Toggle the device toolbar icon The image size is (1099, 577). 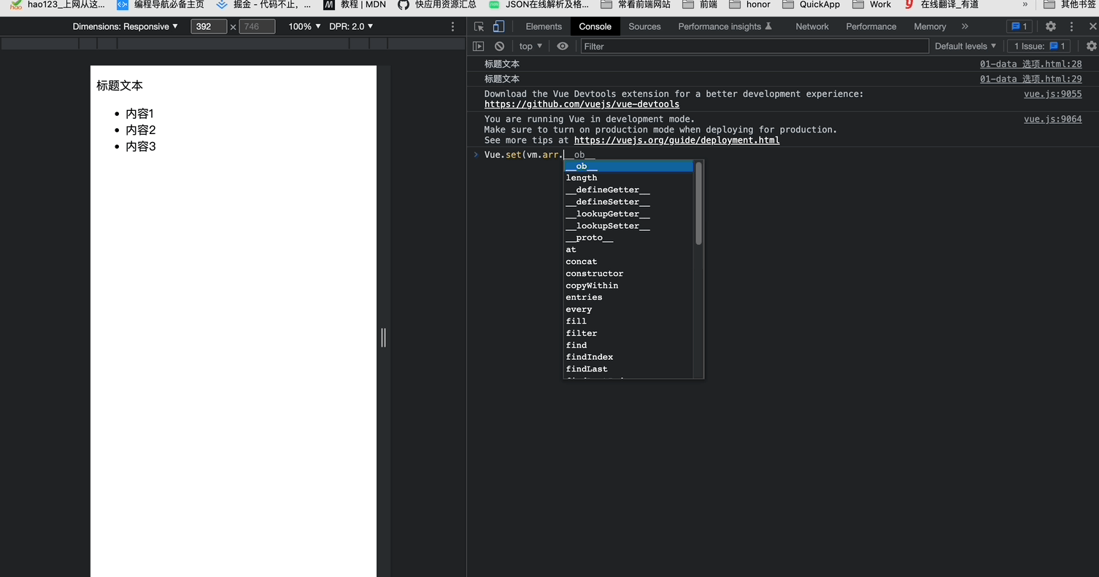[x=498, y=26]
